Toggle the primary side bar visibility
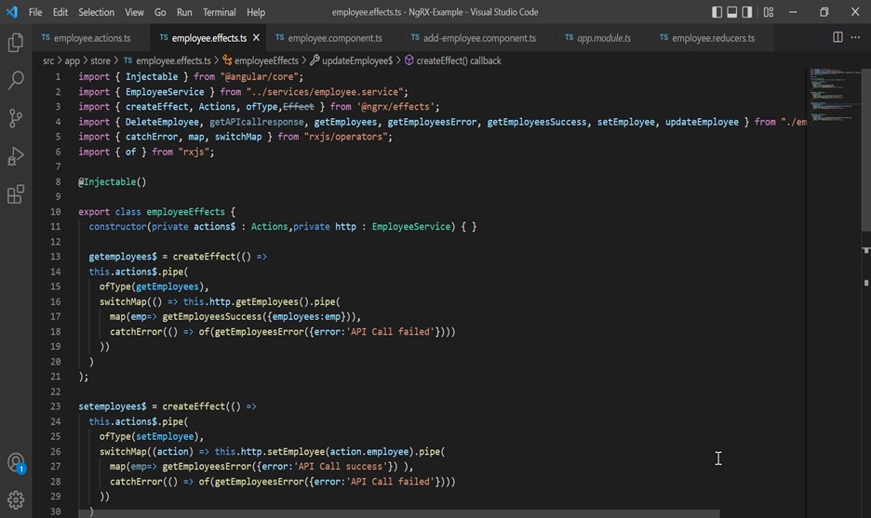The height and width of the screenshot is (518, 871). [717, 12]
